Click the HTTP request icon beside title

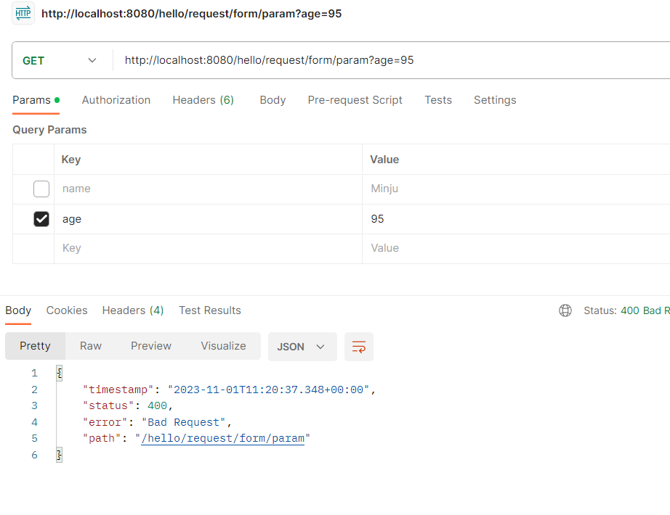point(23,13)
